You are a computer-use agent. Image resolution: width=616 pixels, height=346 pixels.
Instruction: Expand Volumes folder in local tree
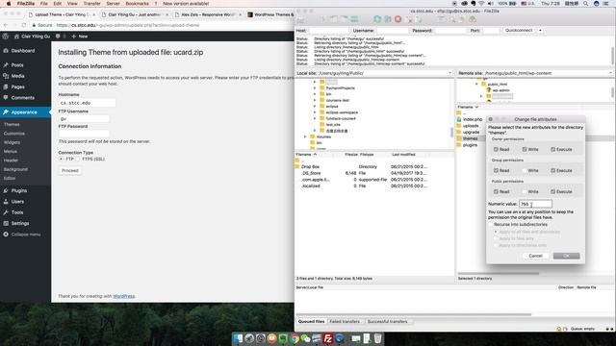305,136
